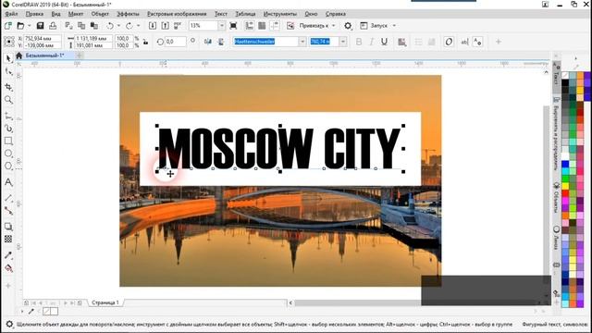The image size is (592, 333).
Task: Toggle the Underline formatting button
Action: [384, 42]
